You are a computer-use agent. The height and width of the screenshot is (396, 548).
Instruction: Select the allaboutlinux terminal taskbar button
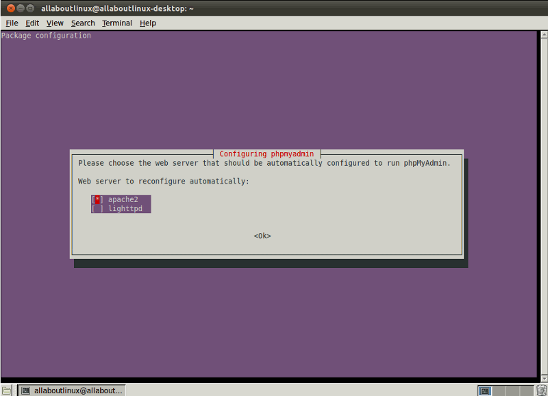pos(72,391)
